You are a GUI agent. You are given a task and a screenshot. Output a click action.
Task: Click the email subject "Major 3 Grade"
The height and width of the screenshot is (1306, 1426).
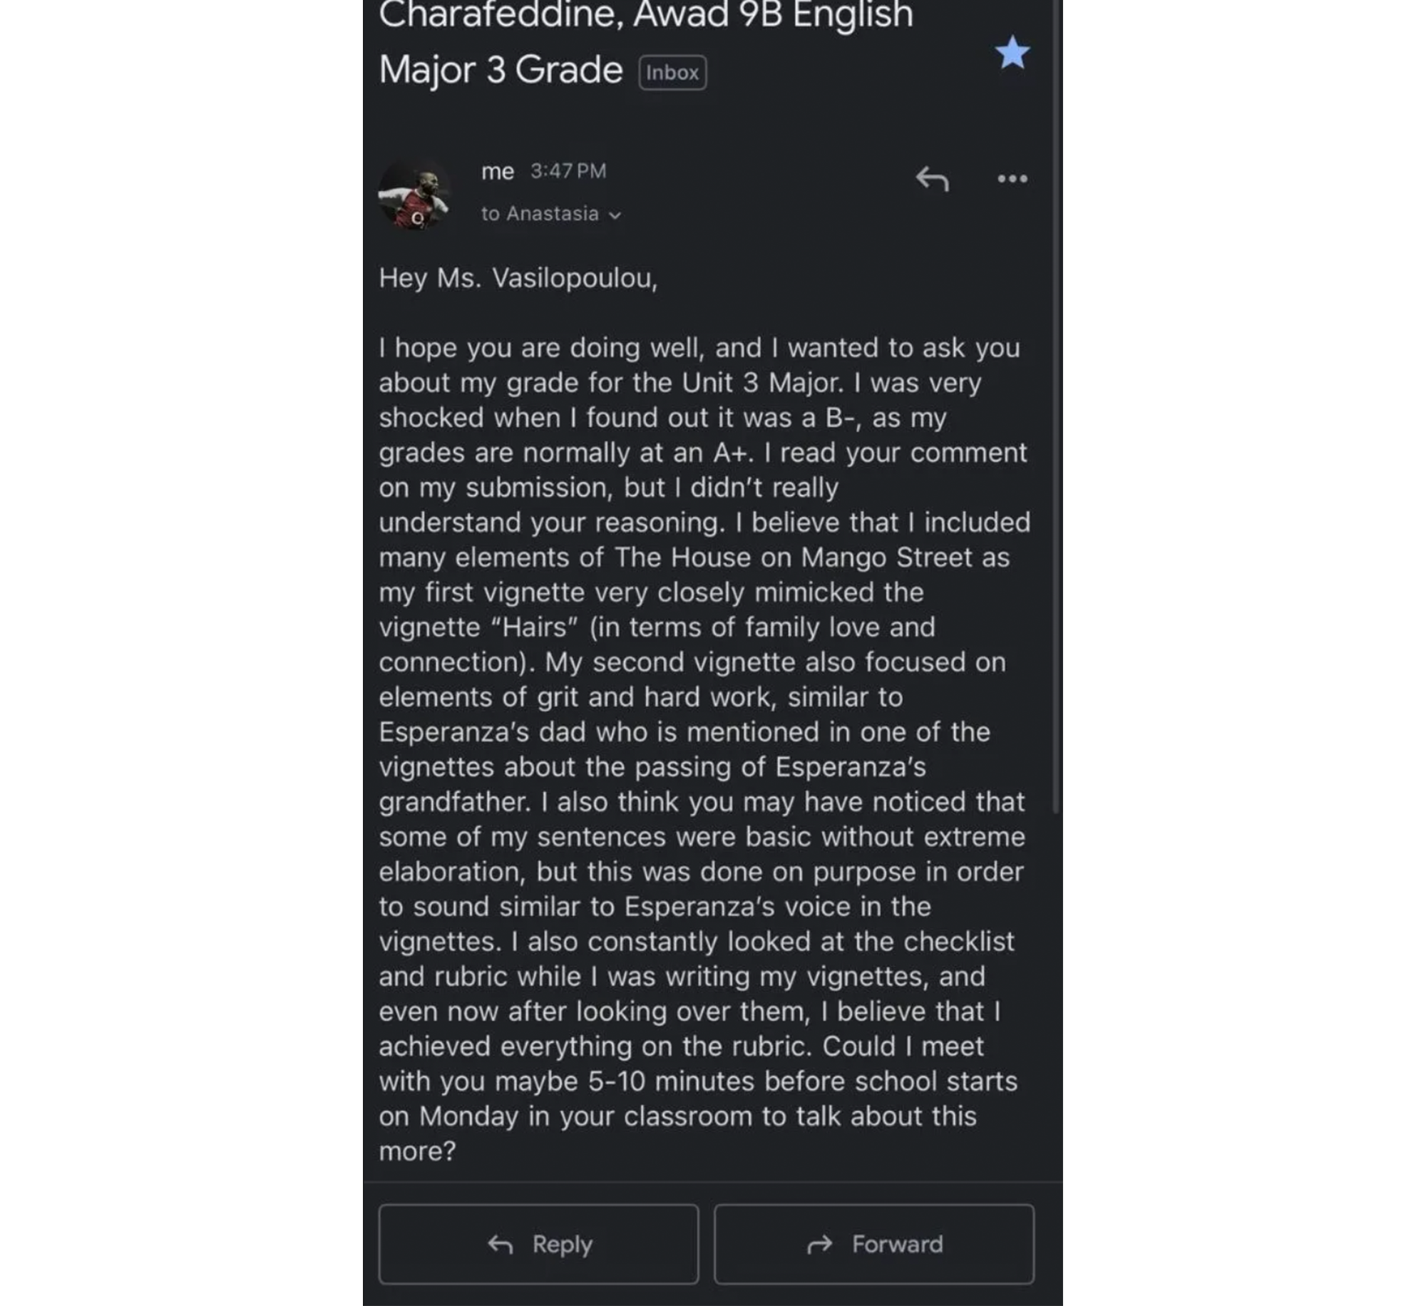point(501,71)
